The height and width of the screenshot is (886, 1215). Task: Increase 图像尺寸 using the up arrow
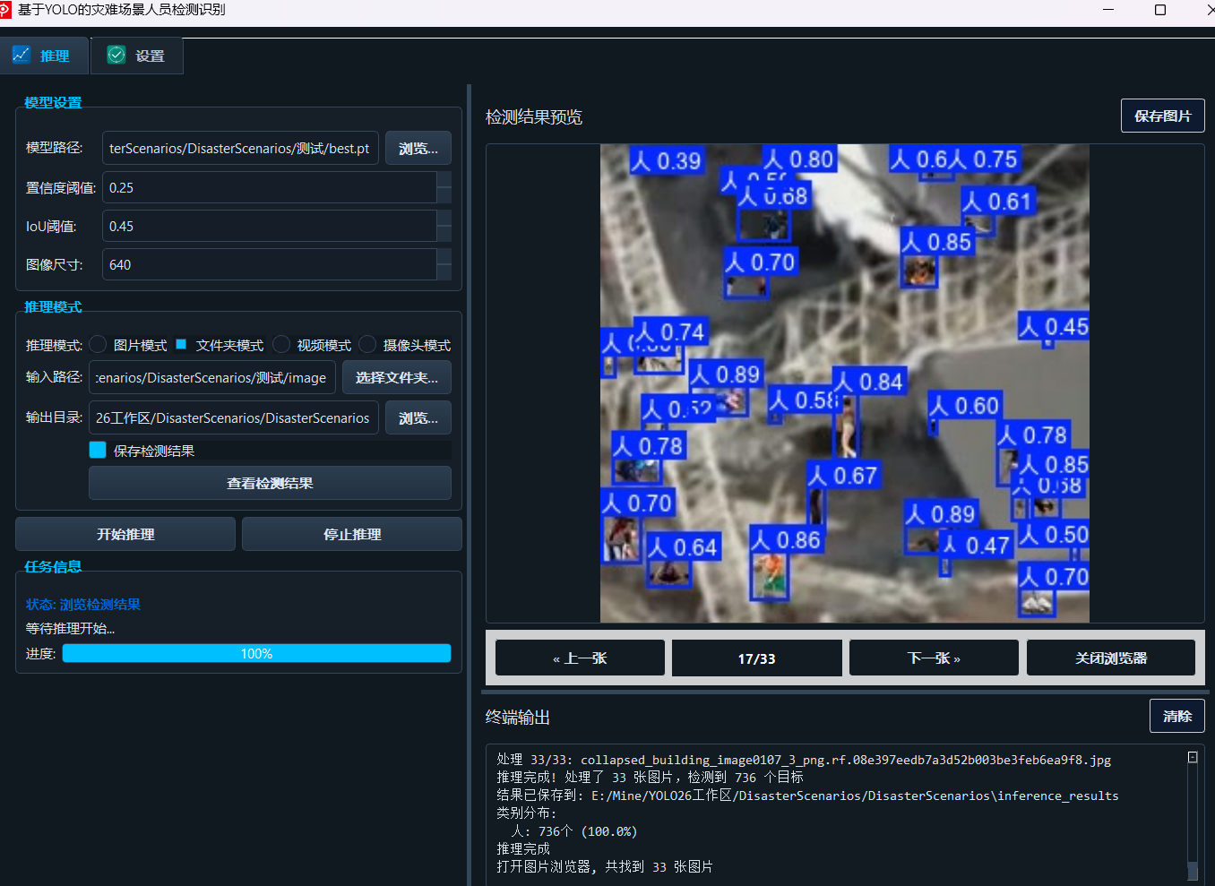pyautogui.click(x=444, y=257)
